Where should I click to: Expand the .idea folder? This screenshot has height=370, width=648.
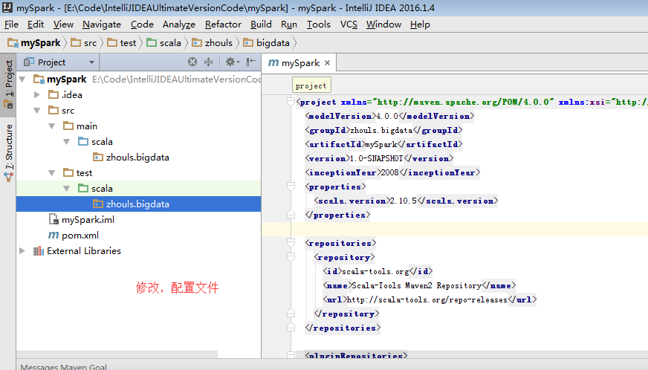click(36, 94)
